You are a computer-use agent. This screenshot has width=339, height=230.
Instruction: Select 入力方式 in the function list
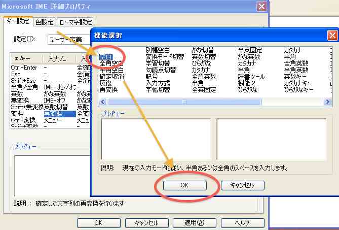tap(158, 83)
